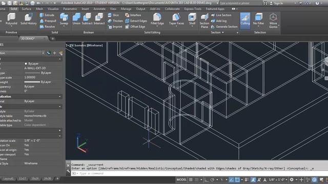
Task: Click Select Objects icon in Properties panel
Action: pos(55,53)
